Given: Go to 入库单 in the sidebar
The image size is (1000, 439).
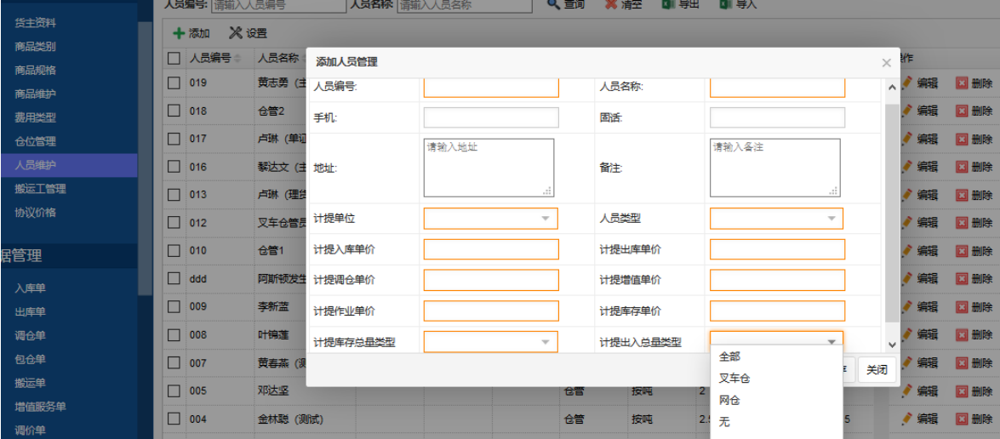Looking at the screenshot, I should [30, 288].
